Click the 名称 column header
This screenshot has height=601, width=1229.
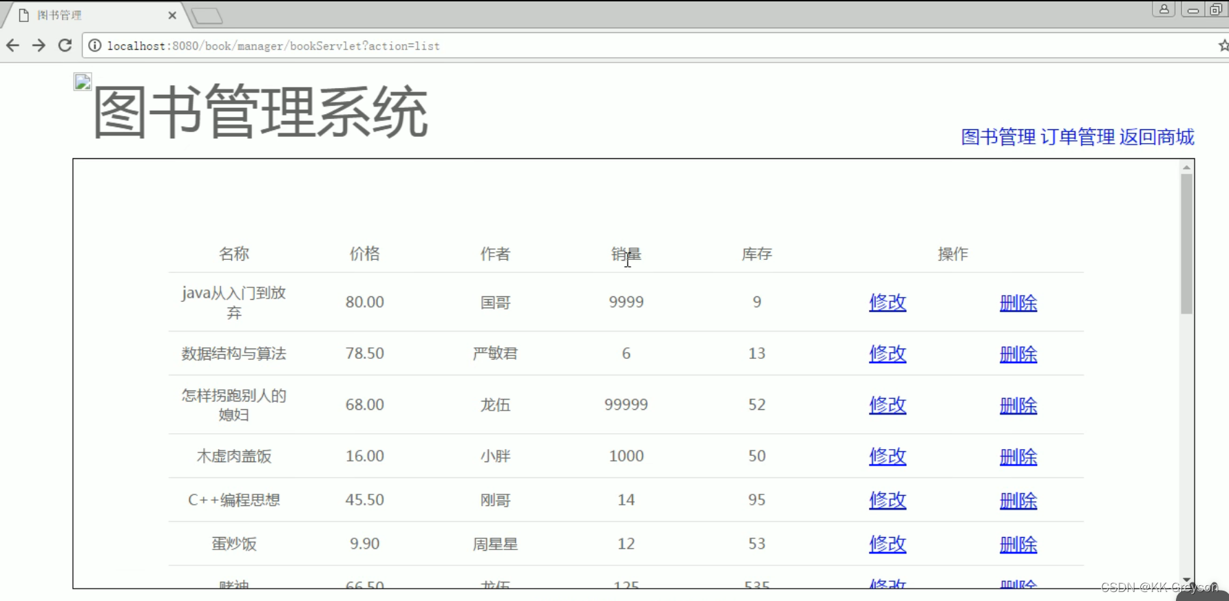(x=234, y=254)
